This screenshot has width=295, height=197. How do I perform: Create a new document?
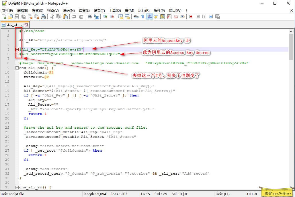[x=4, y=17]
